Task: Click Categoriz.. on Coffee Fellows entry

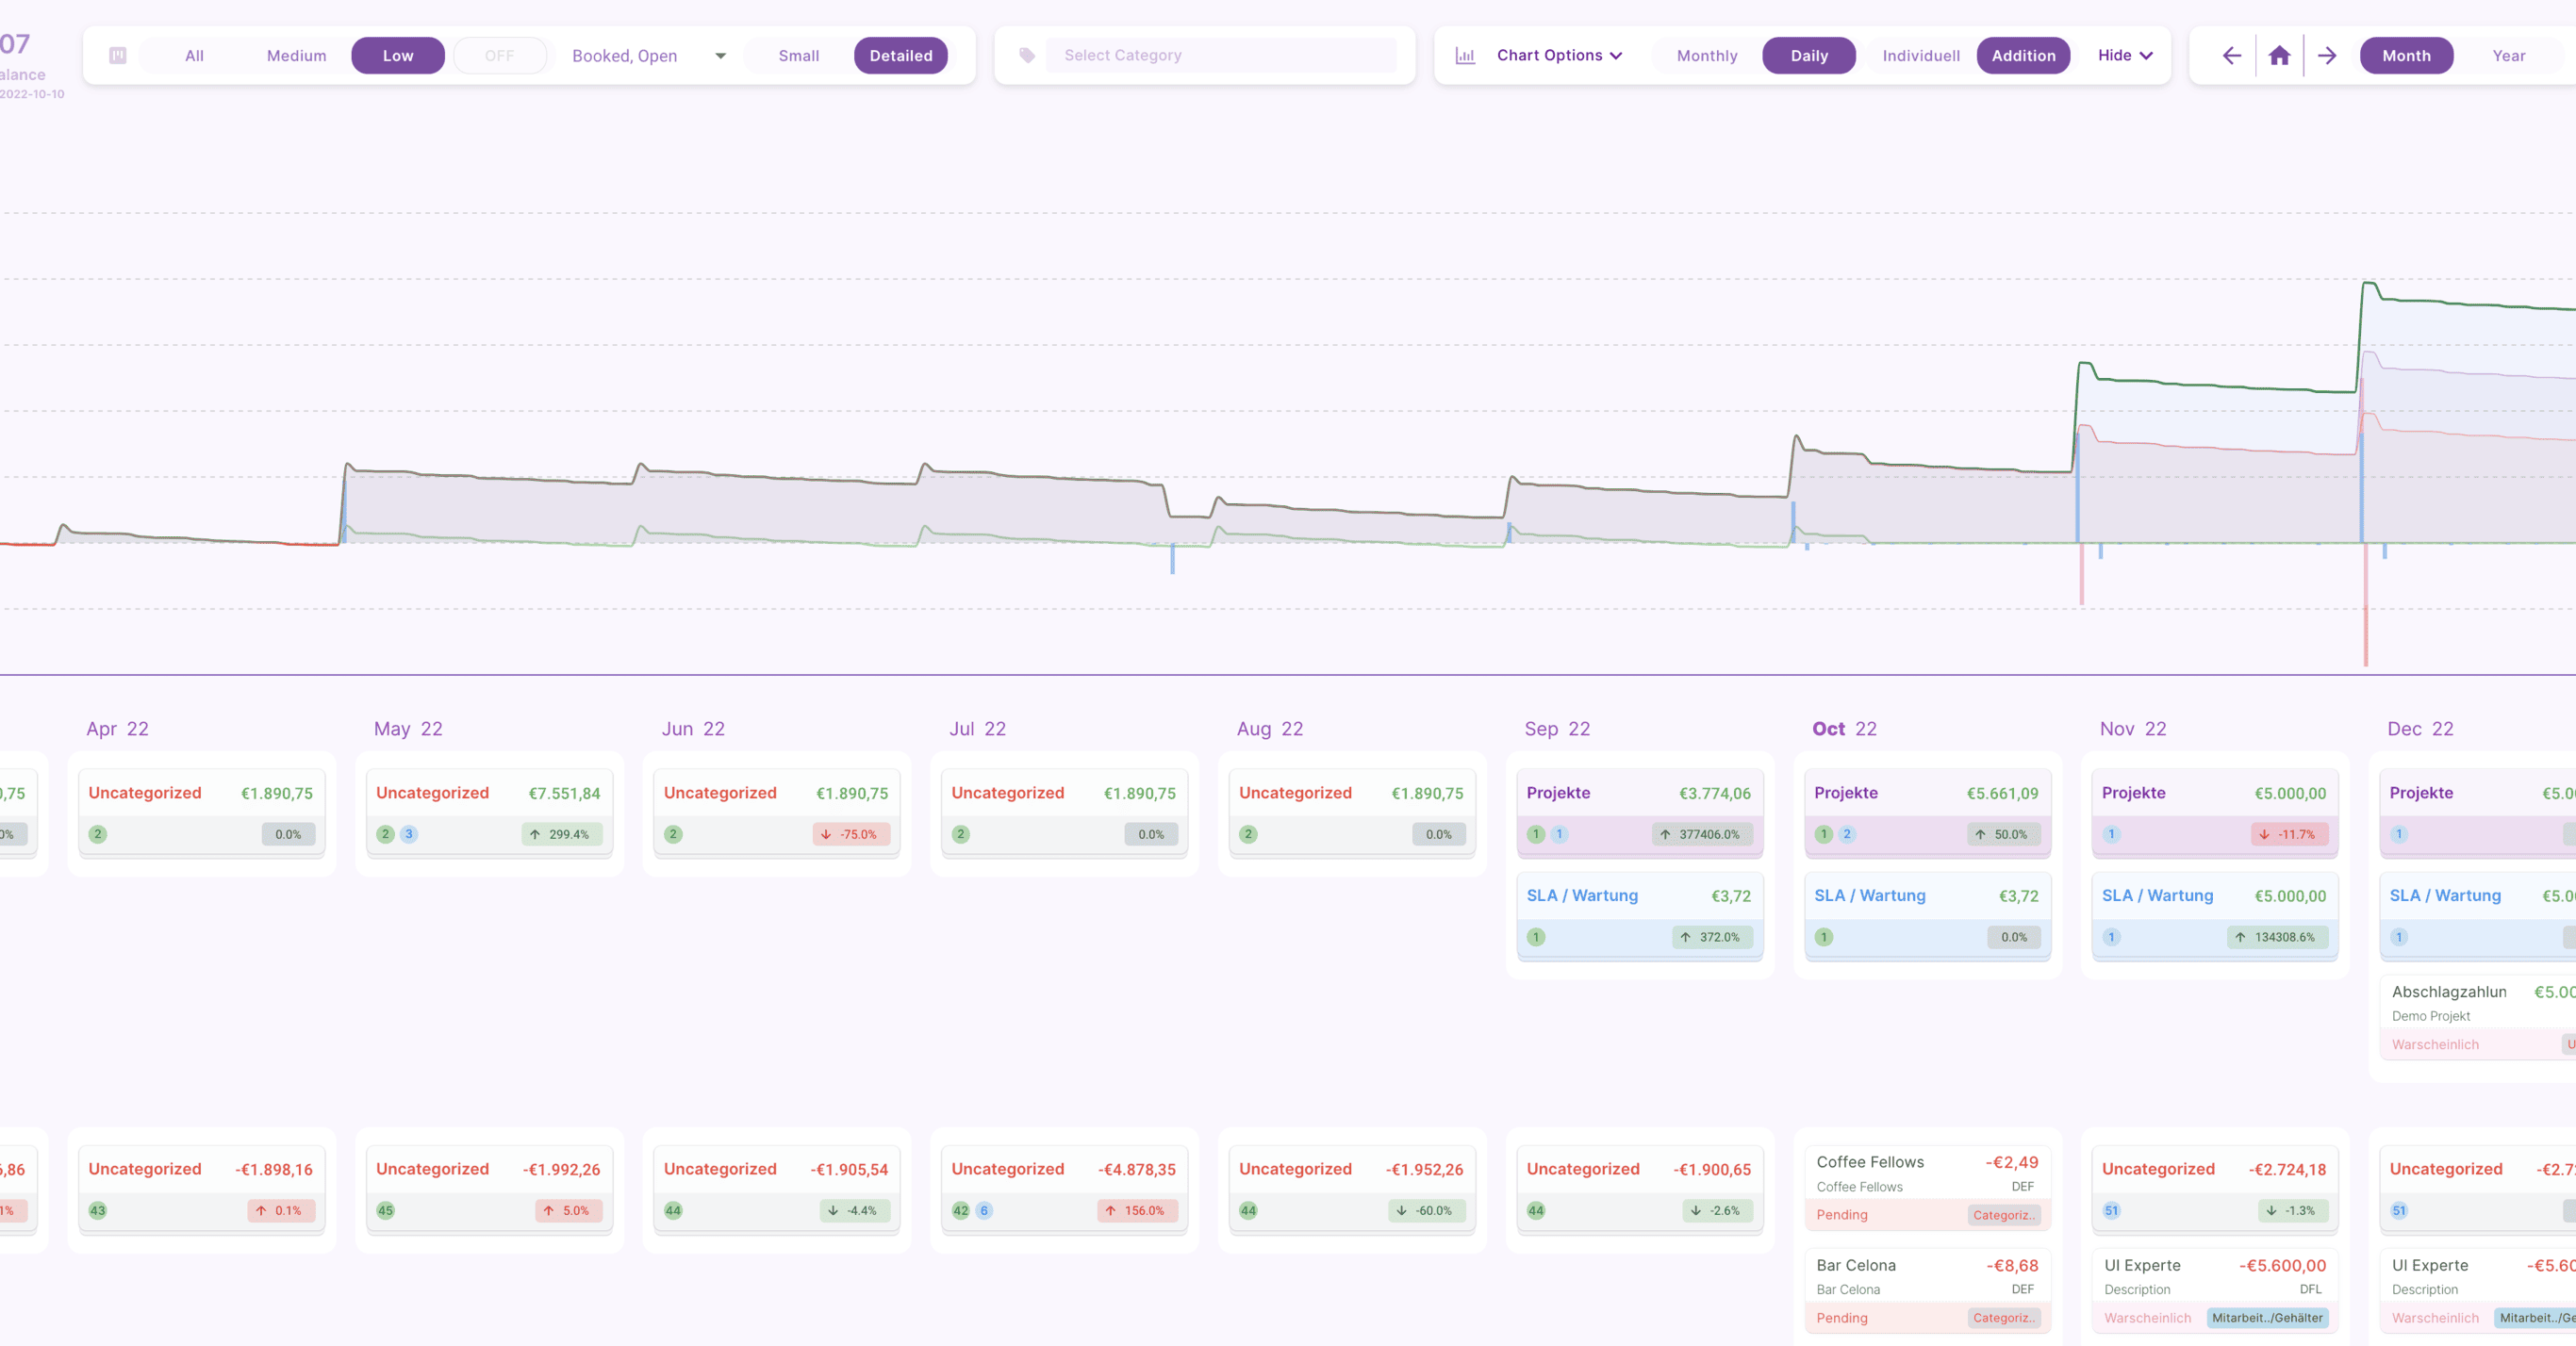Action: click(2003, 1215)
